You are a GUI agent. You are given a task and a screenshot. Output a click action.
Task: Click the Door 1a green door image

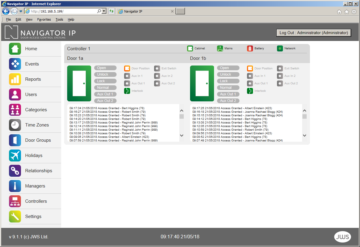79,83
